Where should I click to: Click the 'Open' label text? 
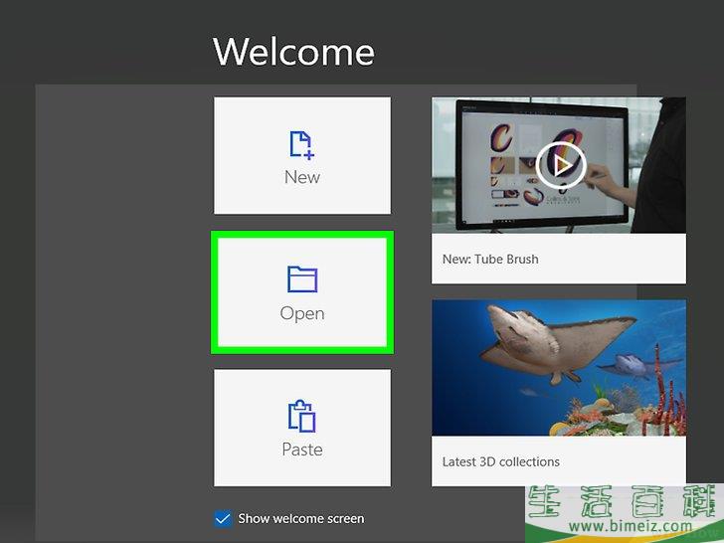coord(302,313)
